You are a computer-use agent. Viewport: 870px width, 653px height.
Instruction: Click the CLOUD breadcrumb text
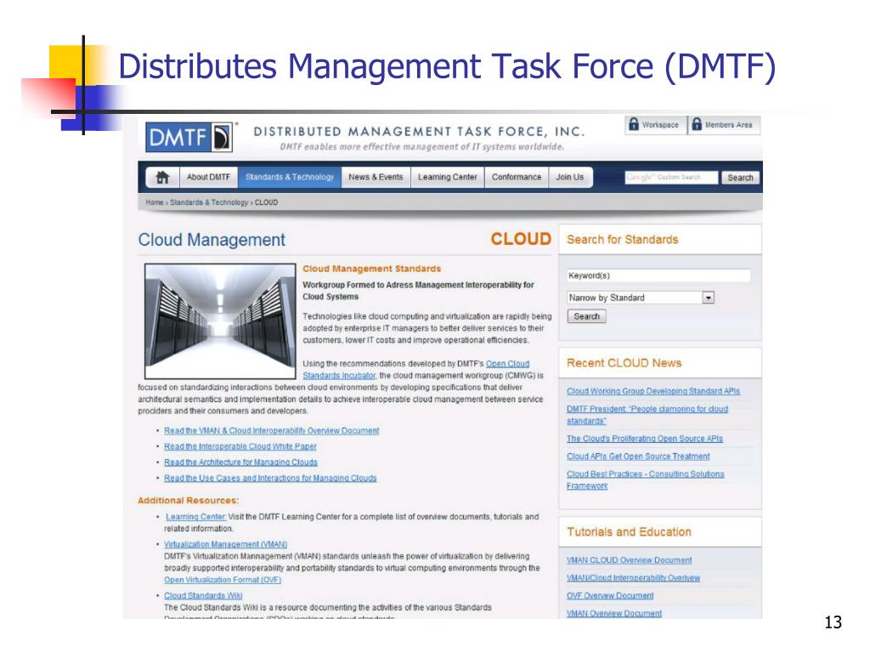tap(266, 202)
